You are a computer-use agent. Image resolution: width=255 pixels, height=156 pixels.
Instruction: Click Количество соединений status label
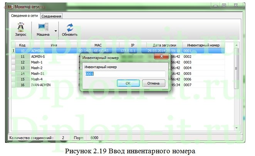[31, 138]
